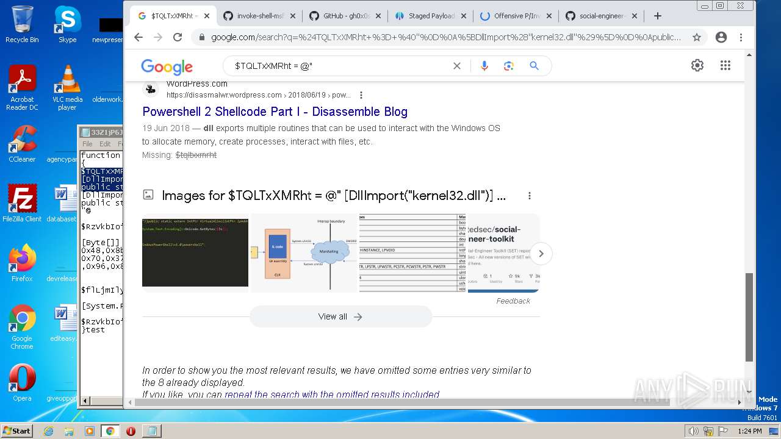
Task: Open Opera desktop shortcut
Action: pyautogui.click(x=22, y=384)
